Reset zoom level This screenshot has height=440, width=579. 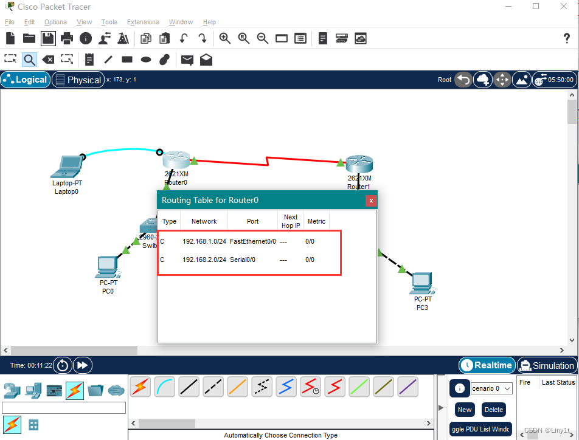[x=244, y=38]
